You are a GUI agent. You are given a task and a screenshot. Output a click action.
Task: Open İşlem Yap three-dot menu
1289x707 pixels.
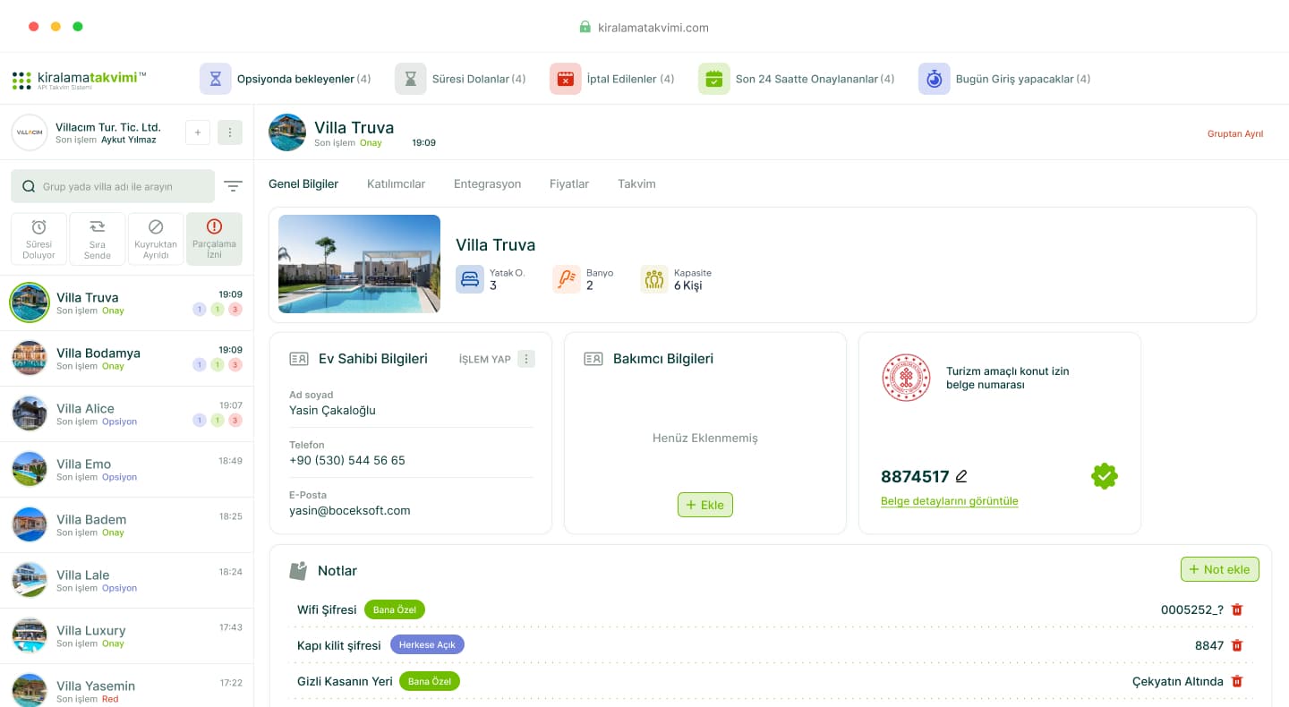point(526,359)
